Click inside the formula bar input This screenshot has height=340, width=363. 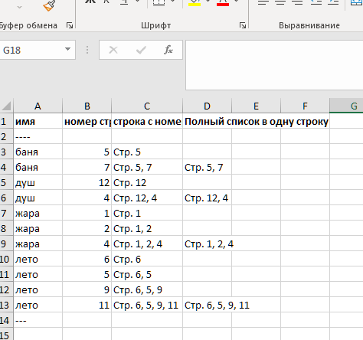274,65
